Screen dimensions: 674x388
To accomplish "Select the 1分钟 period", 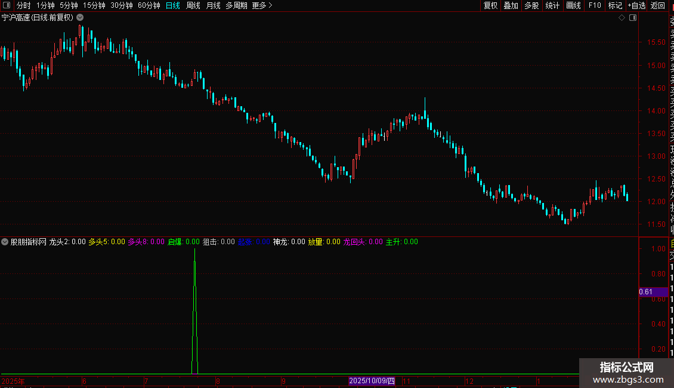I will (45, 5).
